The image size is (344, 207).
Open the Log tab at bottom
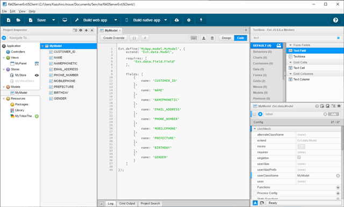pyautogui.click(x=111, y=203)
